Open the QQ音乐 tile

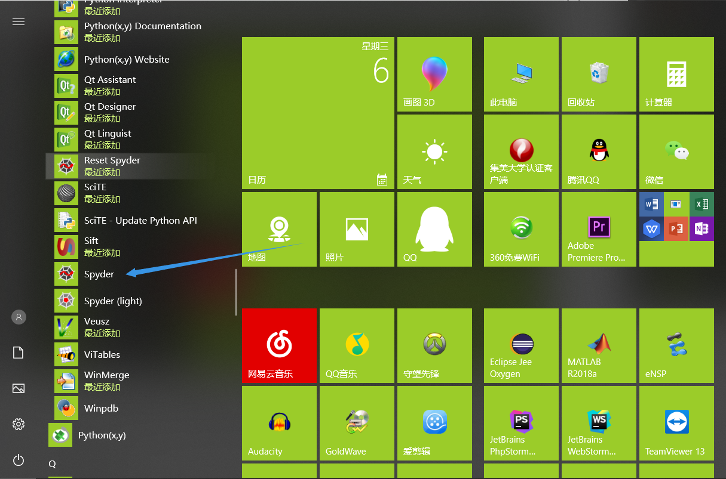click(357, 345)
